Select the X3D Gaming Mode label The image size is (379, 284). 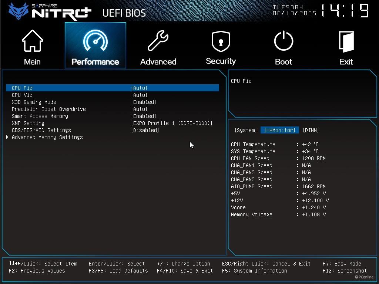click(x=34, y=102)
